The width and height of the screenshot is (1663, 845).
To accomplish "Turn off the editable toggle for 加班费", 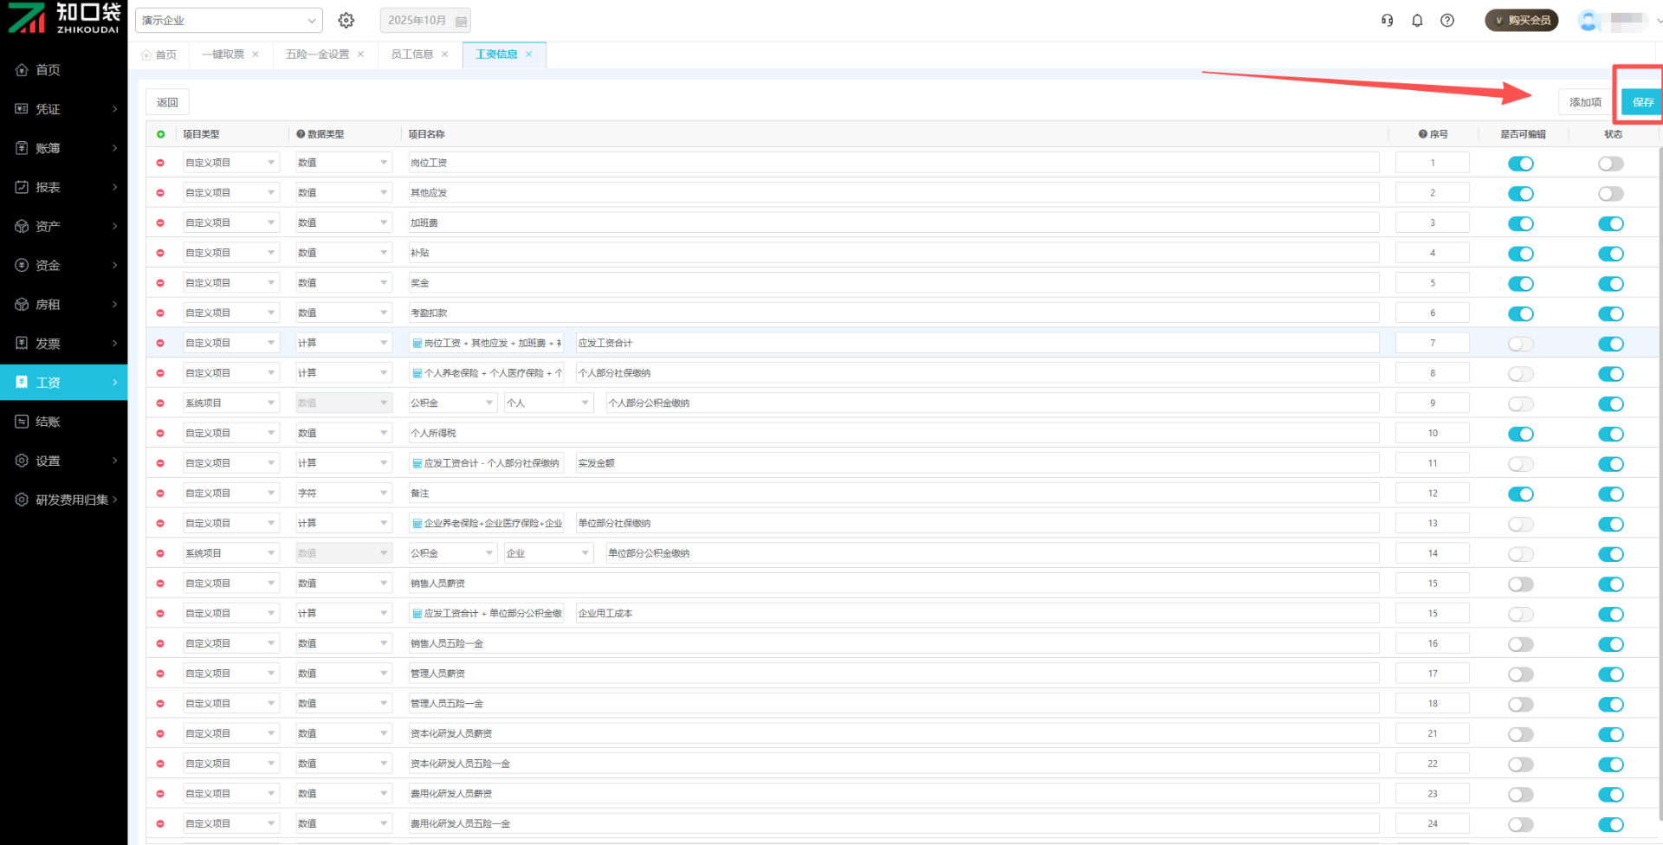I will [x=1520, y=224].
